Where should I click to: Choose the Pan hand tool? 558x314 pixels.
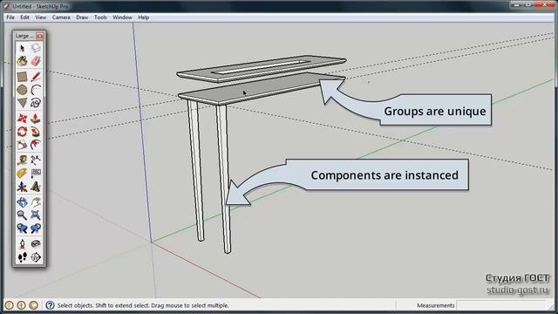coord(36,201)
